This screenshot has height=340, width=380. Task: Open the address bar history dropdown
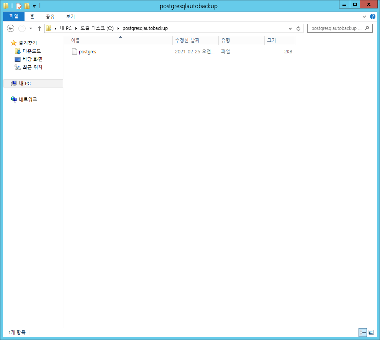(290, 28)
